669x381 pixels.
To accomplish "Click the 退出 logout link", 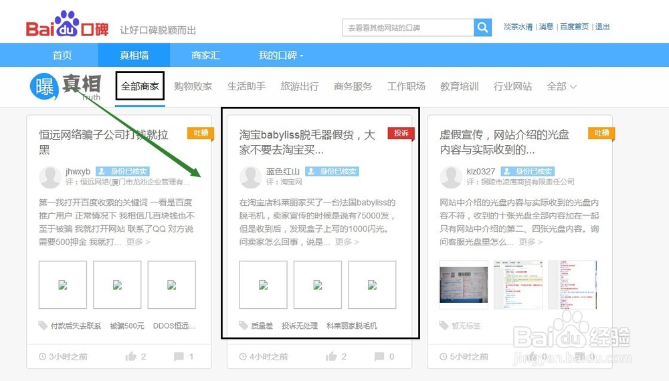I will [603, 27].
